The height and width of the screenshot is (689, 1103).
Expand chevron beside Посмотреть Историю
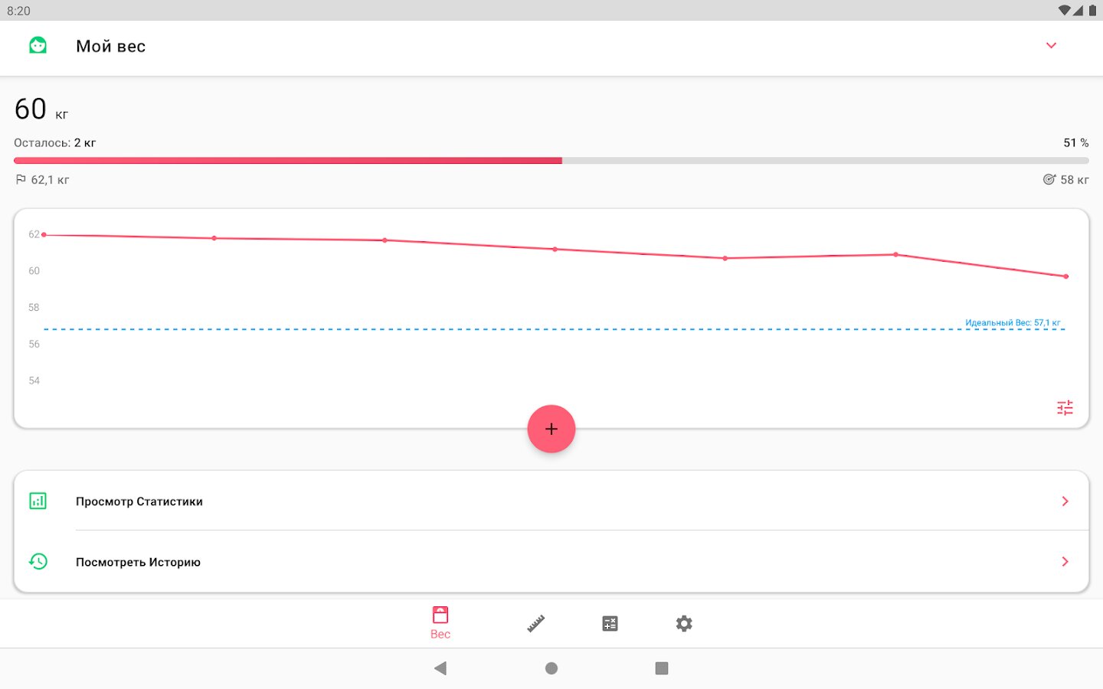point(1065,562)
